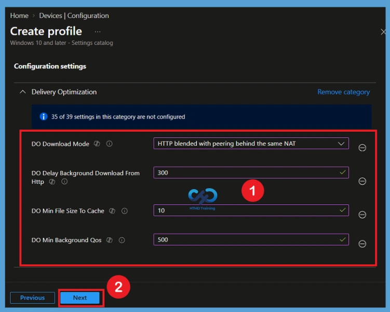
Task: Click the Configuration settings heading
Action: pyautogui.click(x=50, y=66)
